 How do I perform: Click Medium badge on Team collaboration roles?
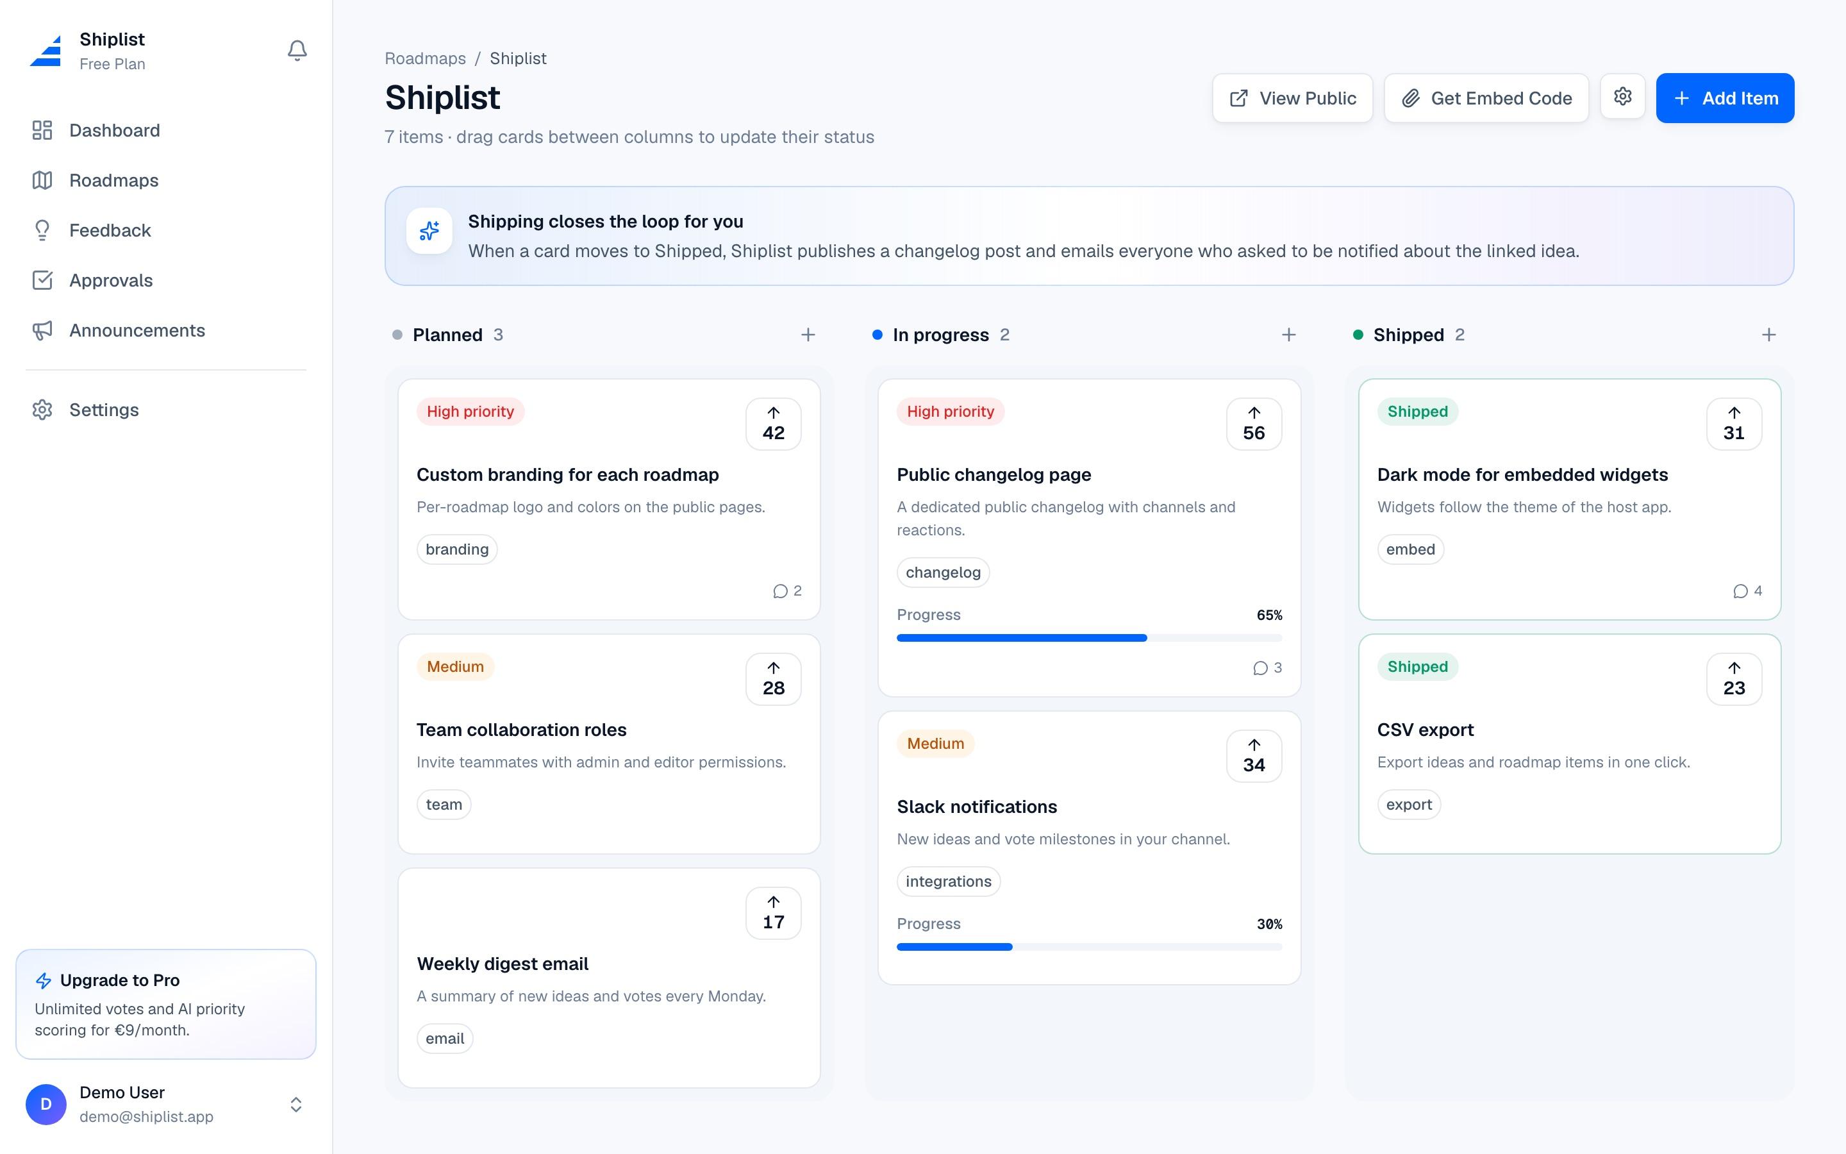[455, 666]
